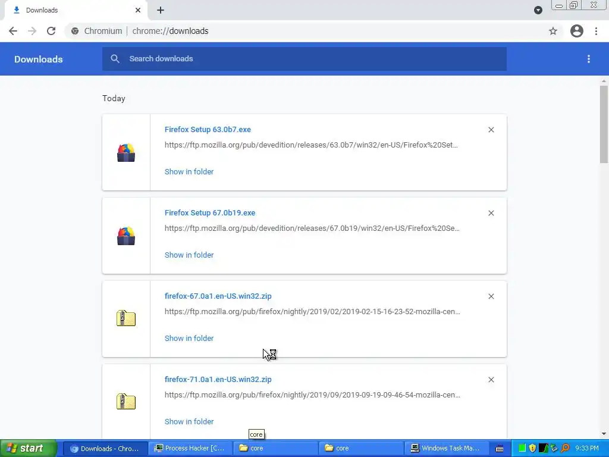The height and width of the screenshot is (457, 609).
Task: Click source URL of Firefox Setup 67.0b19
Action: [x=312, y=228]
